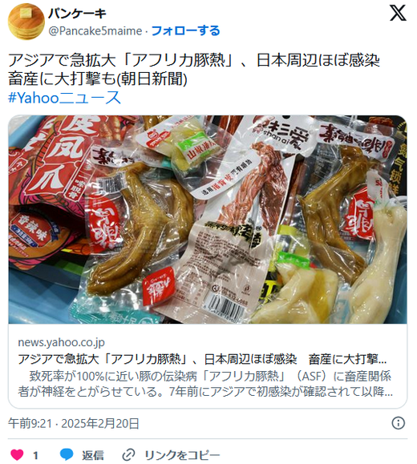
Task: Click the tweet body text about アフリカ豚熱
Action: tap(194, 70)
